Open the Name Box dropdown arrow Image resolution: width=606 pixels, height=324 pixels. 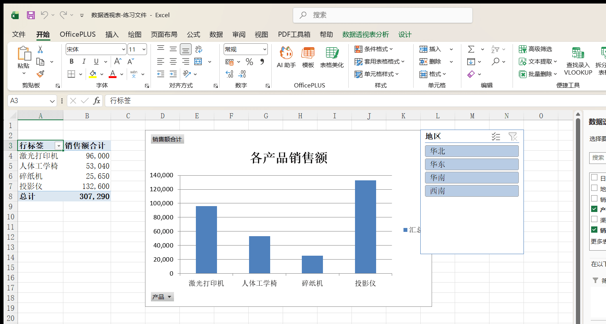coord(52,101)
